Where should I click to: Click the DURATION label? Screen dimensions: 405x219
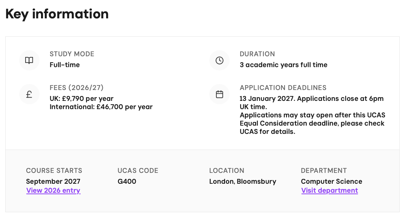tap(257, 54)
